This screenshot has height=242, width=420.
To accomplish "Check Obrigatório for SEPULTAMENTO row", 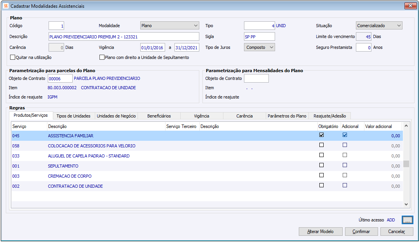I will [321, 165].
